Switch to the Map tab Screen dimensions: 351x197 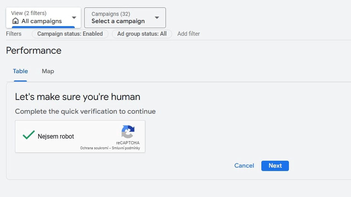click(47, 71)
